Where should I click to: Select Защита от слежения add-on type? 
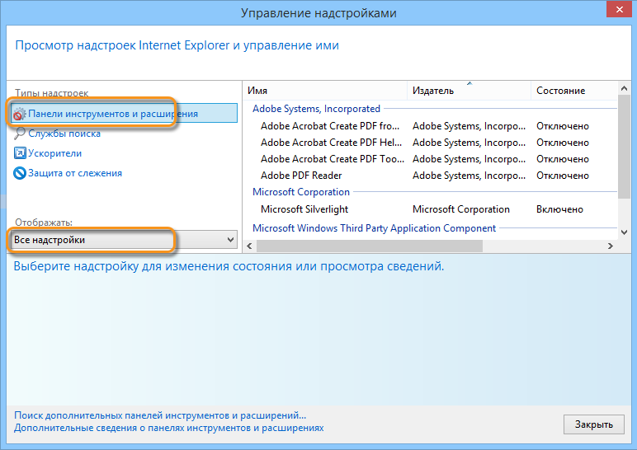pyautogui.click(x=75, y=173)
